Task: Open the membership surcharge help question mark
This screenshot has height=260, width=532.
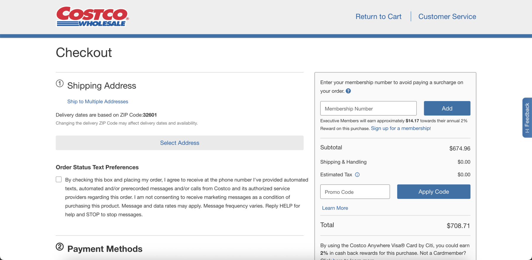Action: pos(348,91)
